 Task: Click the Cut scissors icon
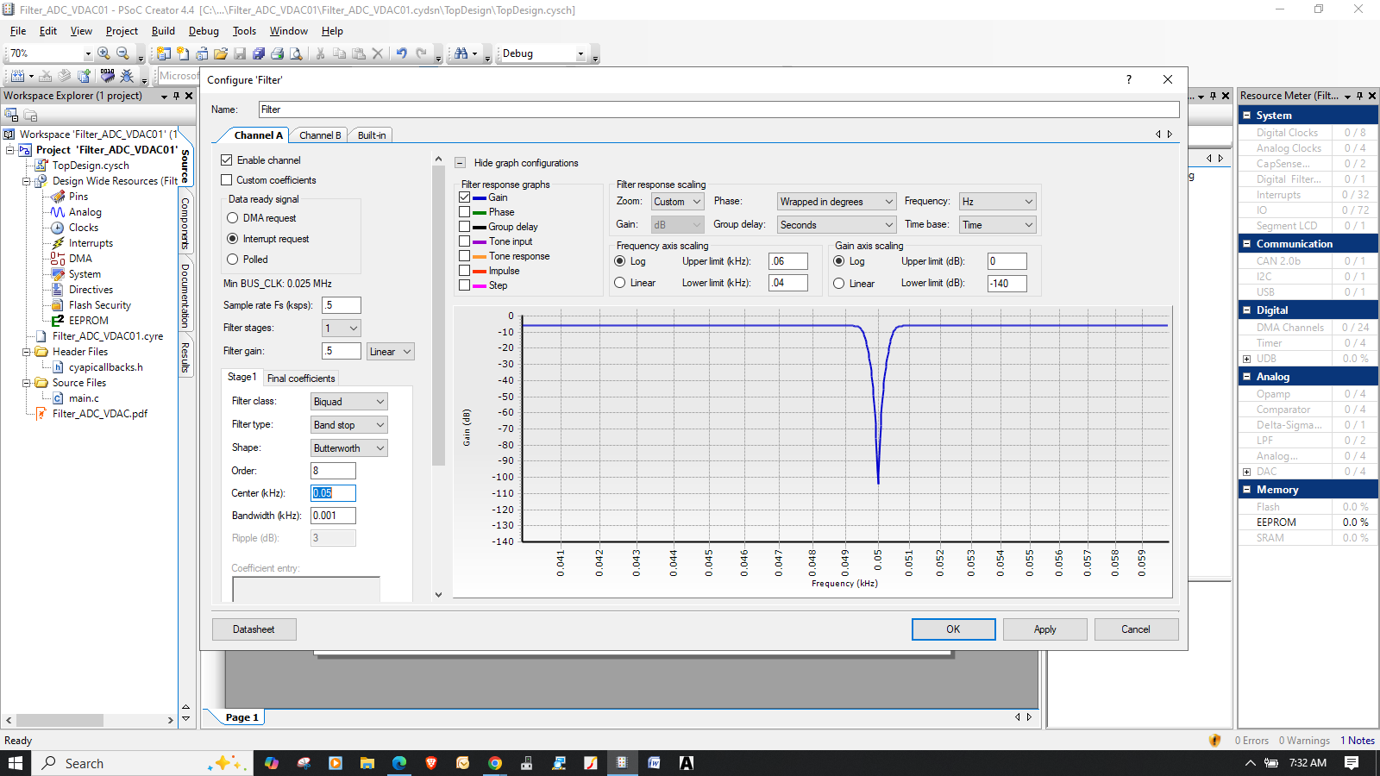320,53
